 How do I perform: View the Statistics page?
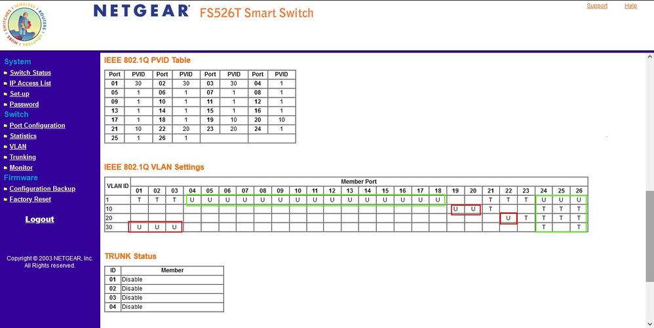[24, 136]
